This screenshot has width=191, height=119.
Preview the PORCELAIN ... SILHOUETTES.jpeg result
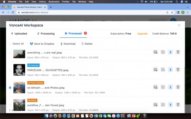point(156,70)
